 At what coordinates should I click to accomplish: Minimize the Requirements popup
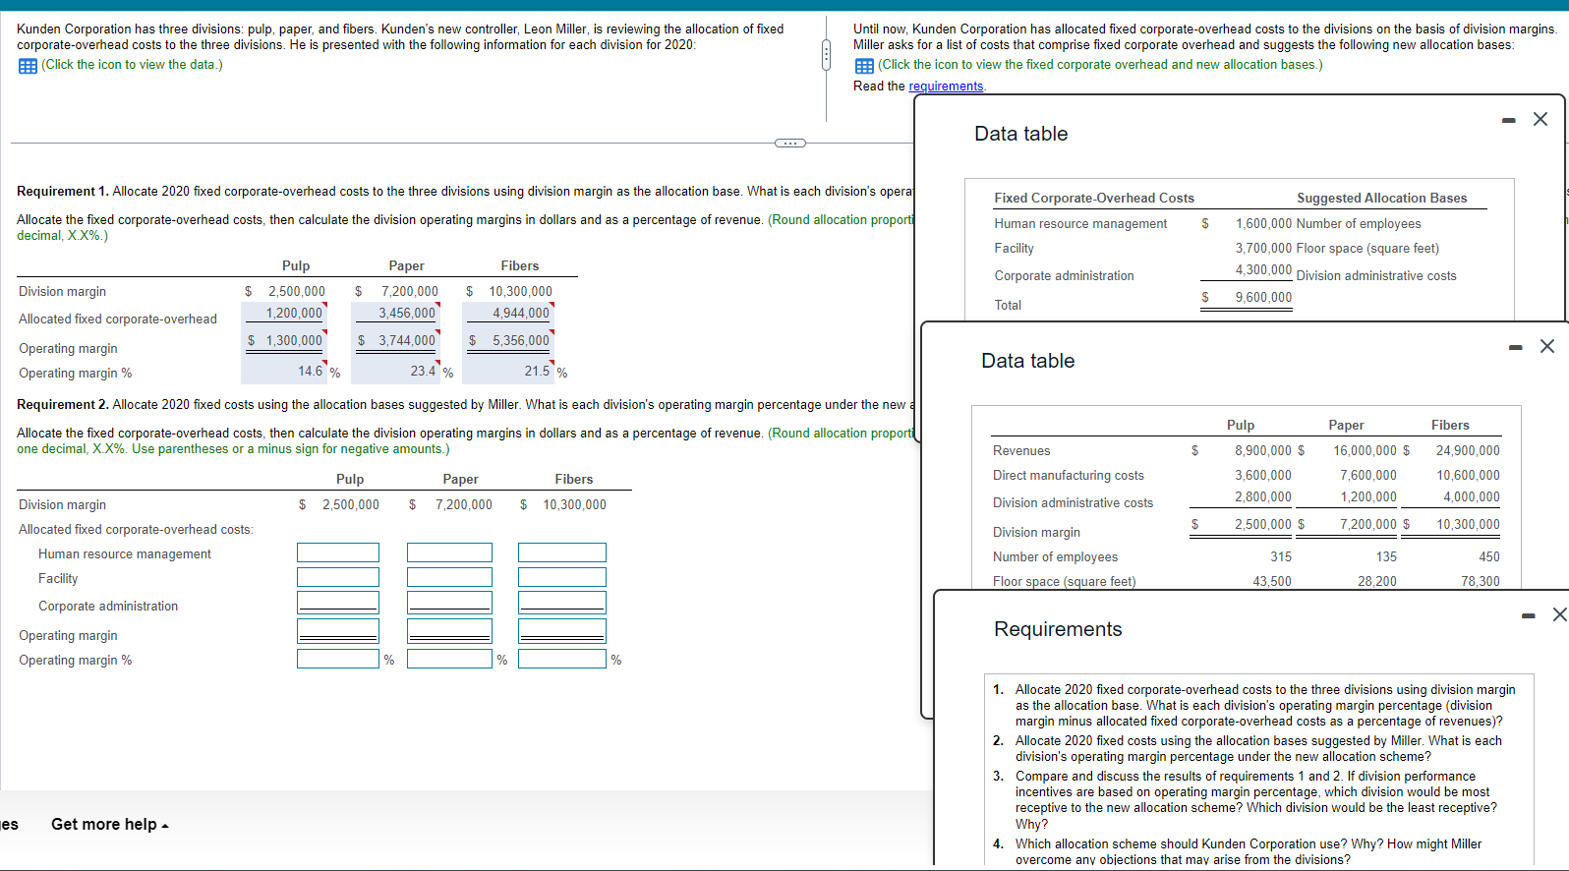[1529, 615]
